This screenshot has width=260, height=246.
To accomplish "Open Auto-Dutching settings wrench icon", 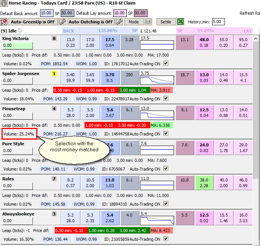I will (x=119, y=22).
